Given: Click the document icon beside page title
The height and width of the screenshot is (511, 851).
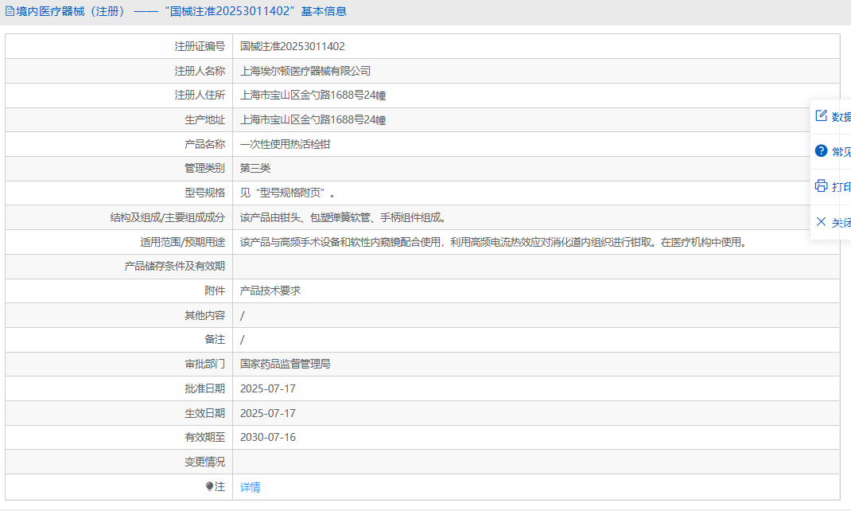Looking at the screenshot, I should (x=10, y=12).
